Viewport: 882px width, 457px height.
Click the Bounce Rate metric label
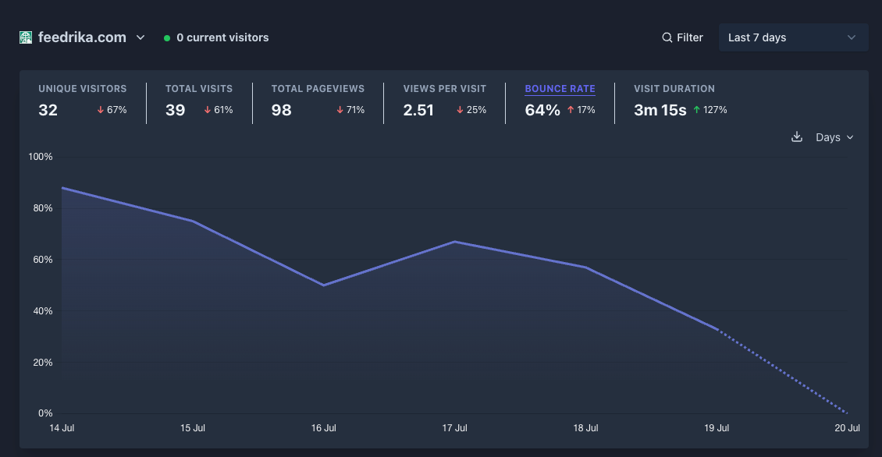tap(560, 89)
